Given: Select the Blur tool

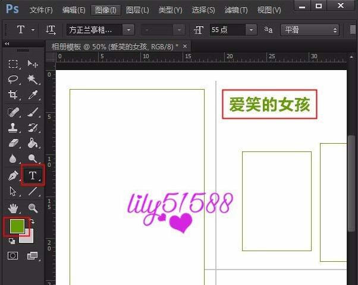Looking at the screenshot, I should pos(13,159).
